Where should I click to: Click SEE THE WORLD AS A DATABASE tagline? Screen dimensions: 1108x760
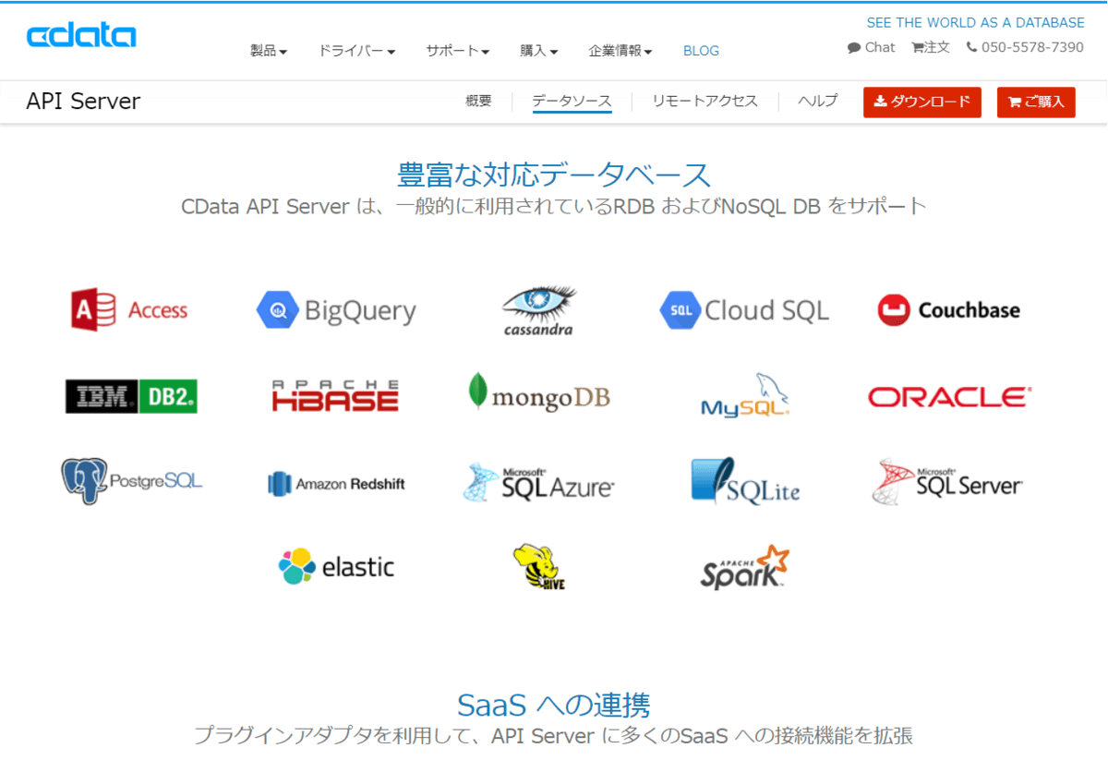pyautogui.click(x=976, y=22)
